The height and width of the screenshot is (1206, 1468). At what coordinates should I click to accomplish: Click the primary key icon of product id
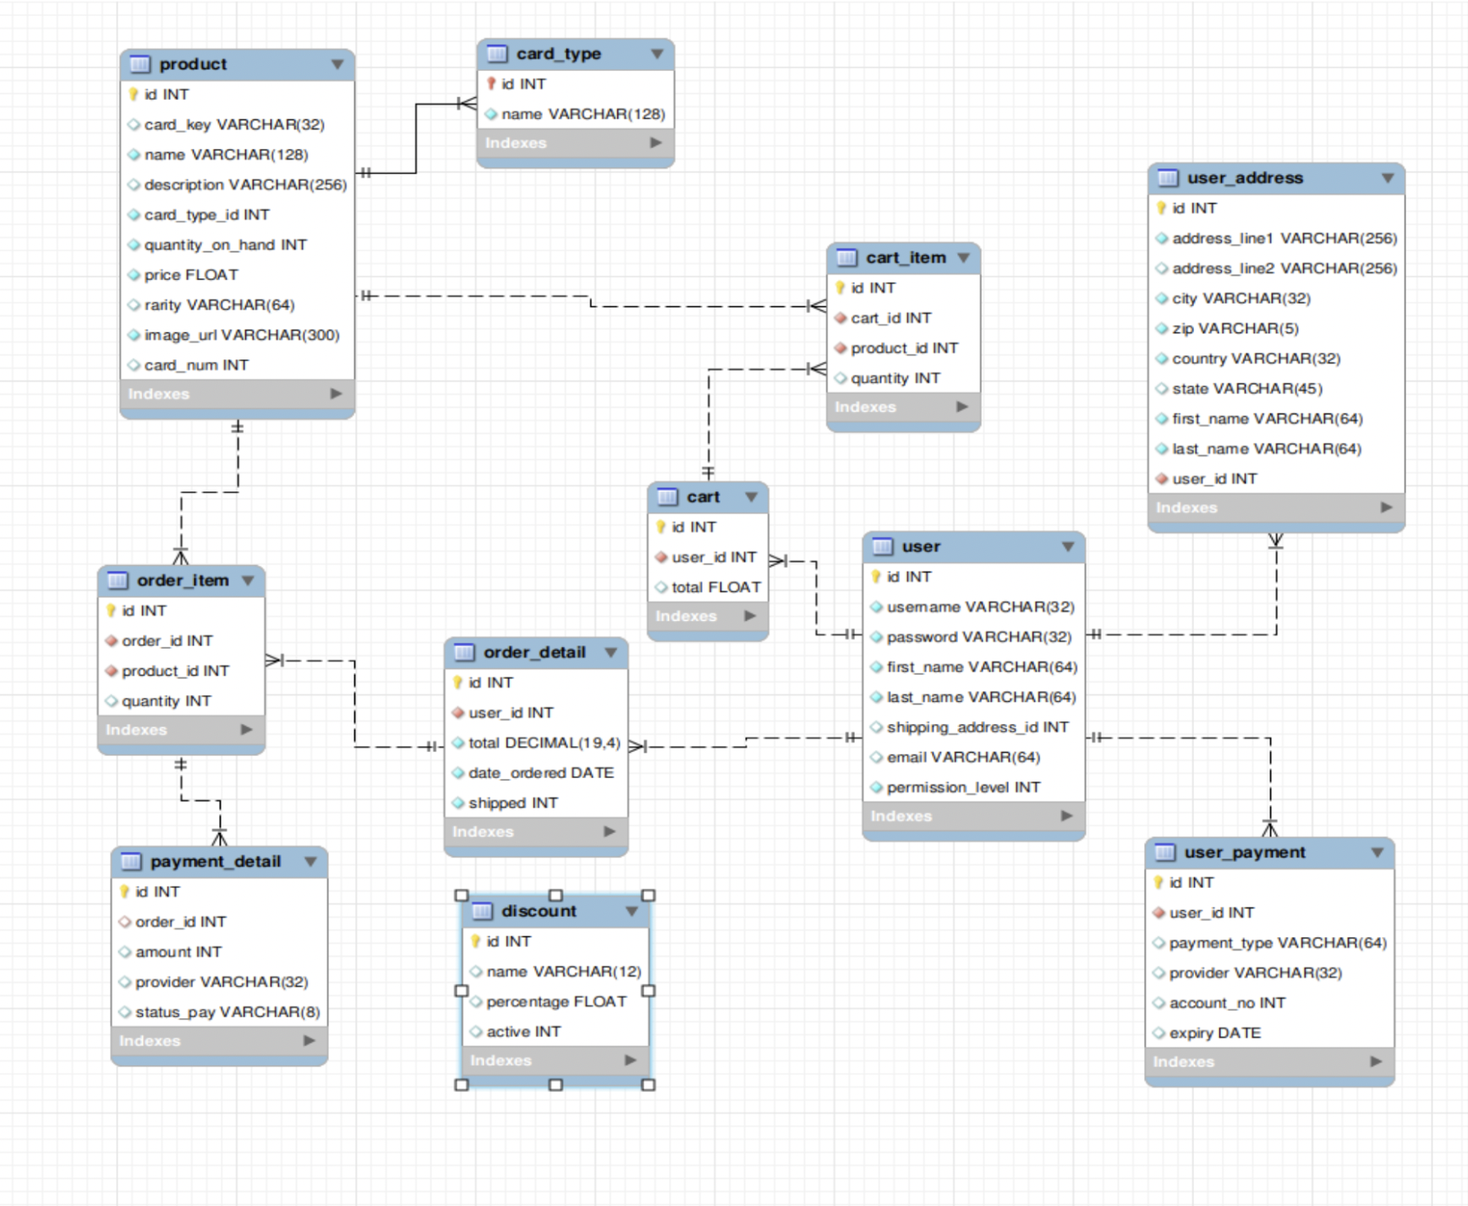pyautogui.click(x=134, y=95)
